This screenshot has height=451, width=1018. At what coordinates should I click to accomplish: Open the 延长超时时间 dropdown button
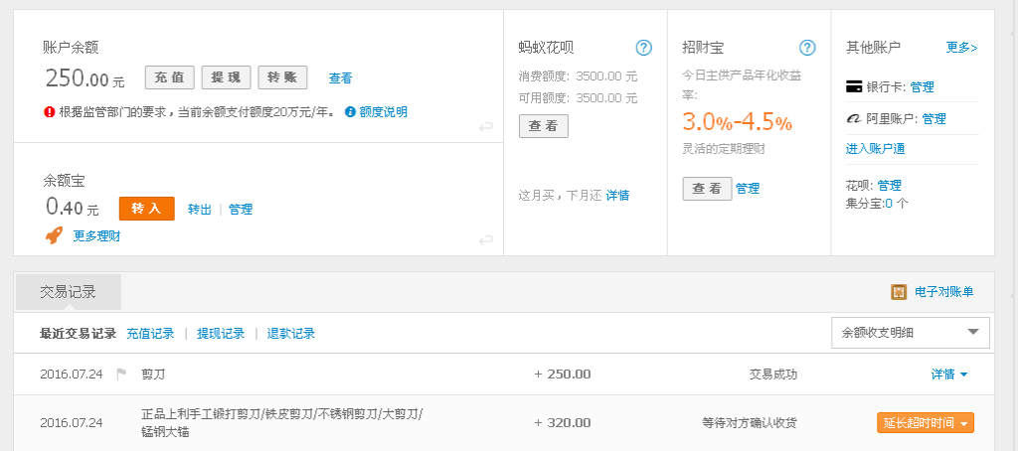tap(925, 422)
